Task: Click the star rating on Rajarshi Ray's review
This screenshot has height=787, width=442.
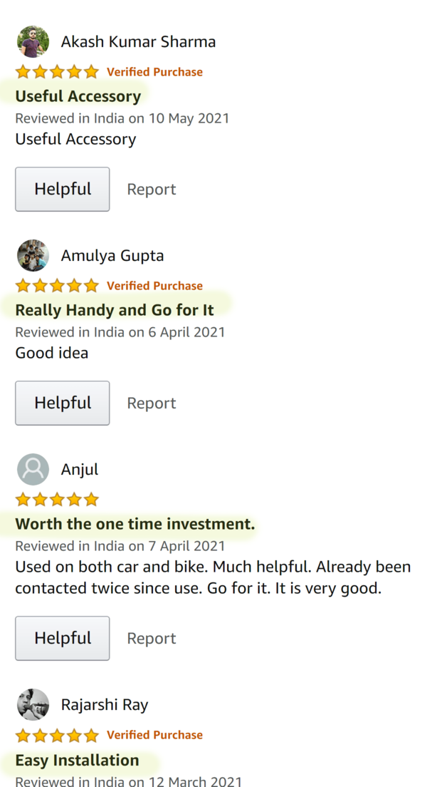Action: click(57, 735)
